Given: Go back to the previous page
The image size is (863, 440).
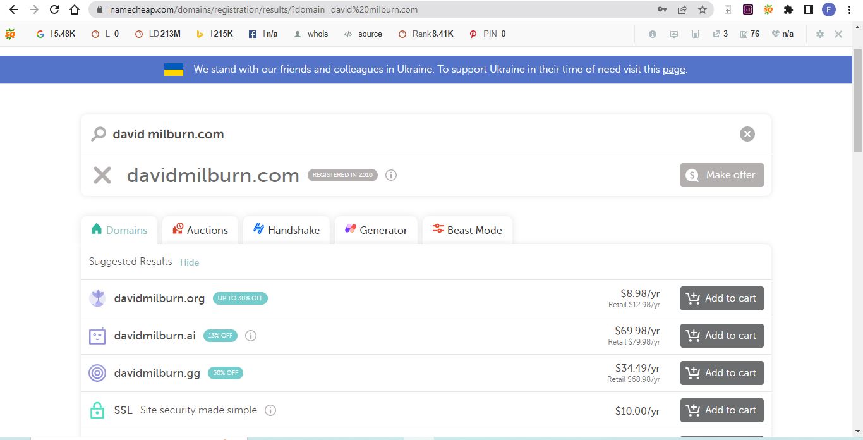Looking at the screenshot, I should pos(13,9).
